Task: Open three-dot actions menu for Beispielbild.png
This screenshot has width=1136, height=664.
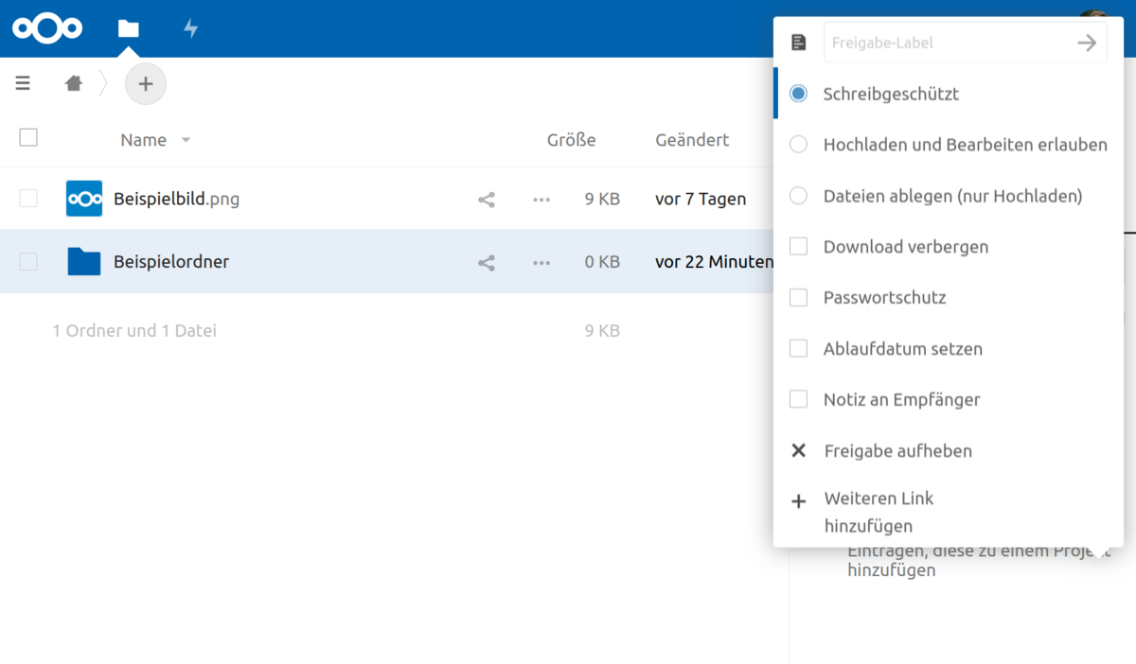Action: click(x=541, y=200)
